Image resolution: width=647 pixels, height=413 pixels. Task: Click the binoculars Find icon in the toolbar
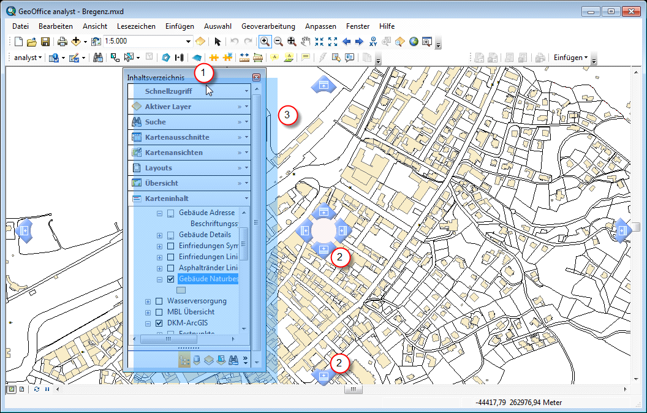pos(97,58)
